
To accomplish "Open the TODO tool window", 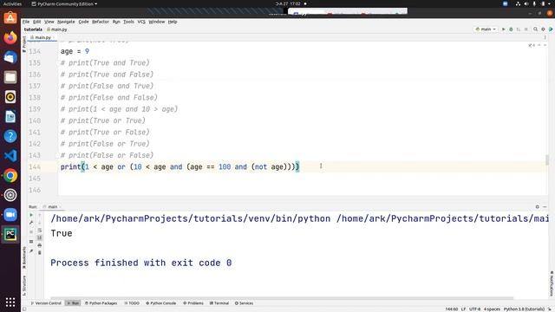I will [132, 303].
